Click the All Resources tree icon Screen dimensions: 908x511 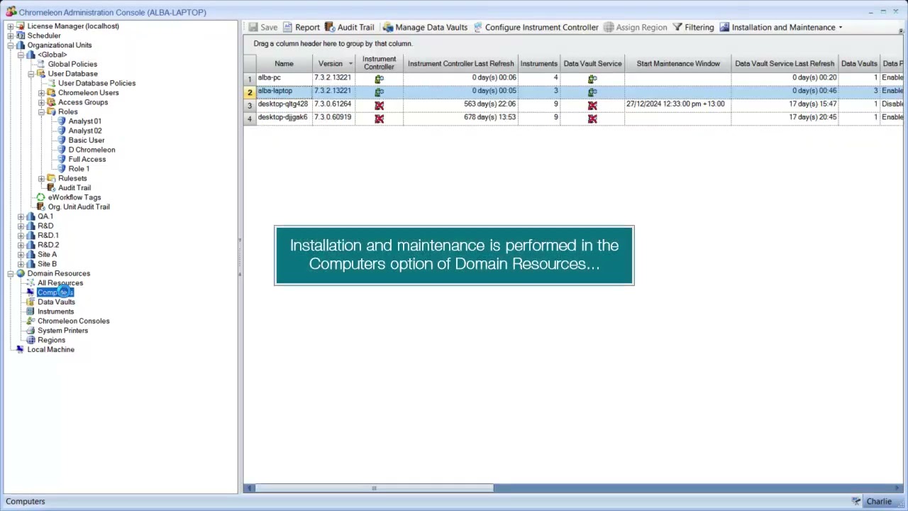point(31,283)
